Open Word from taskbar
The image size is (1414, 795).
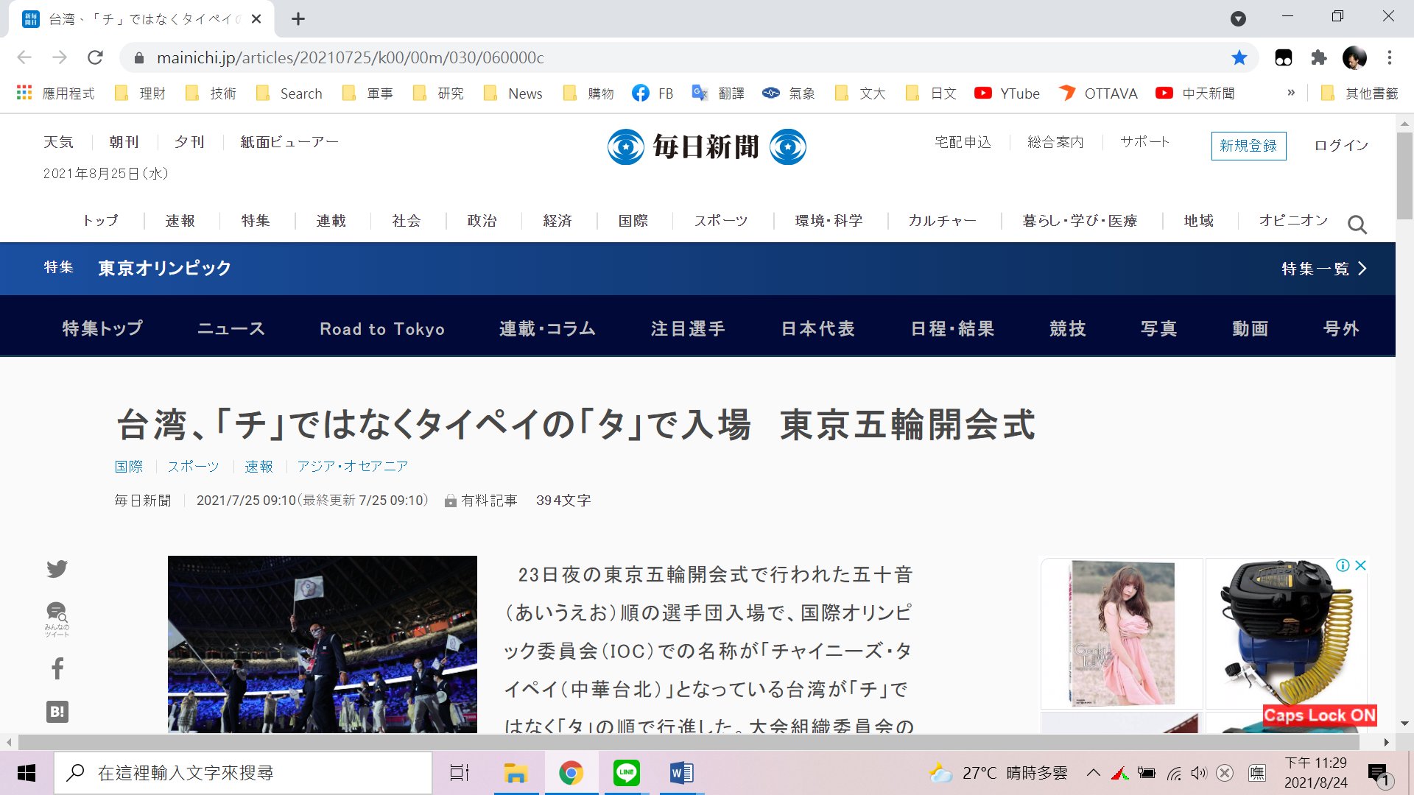[x=682, y=773]
